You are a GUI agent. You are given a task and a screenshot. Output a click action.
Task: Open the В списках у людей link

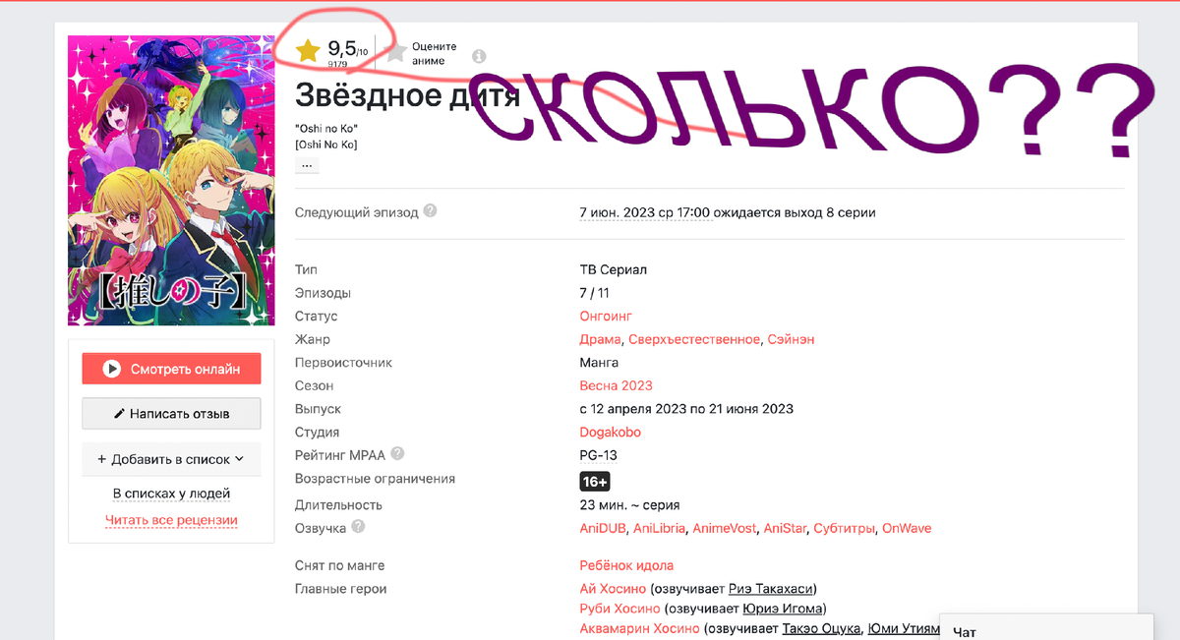(x=171, y=494)
